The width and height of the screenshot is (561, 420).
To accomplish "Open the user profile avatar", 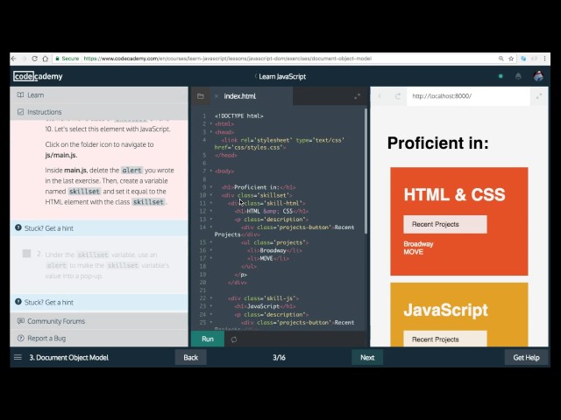I will (x=538, y=76).
